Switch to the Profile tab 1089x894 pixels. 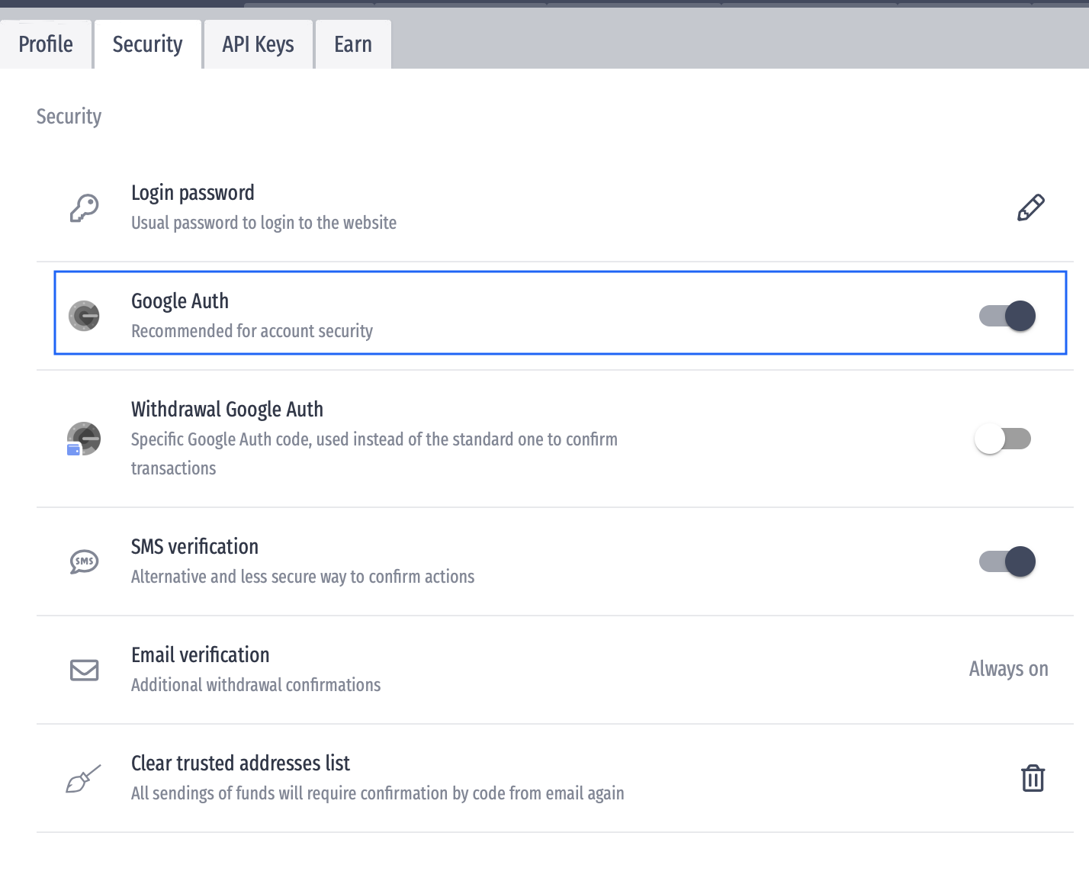point(46,44)
